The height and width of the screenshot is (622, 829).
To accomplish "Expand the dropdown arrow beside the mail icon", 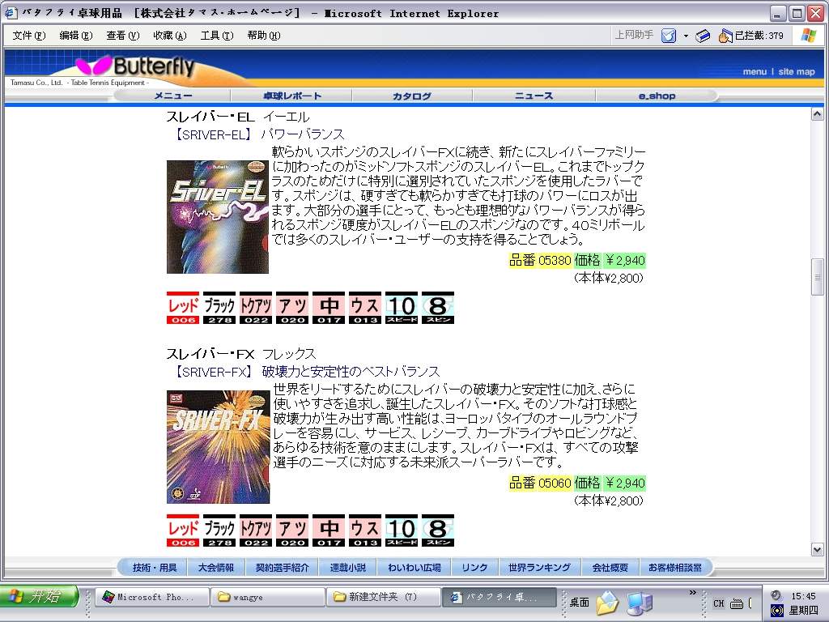I will click(x=686, y=36).
